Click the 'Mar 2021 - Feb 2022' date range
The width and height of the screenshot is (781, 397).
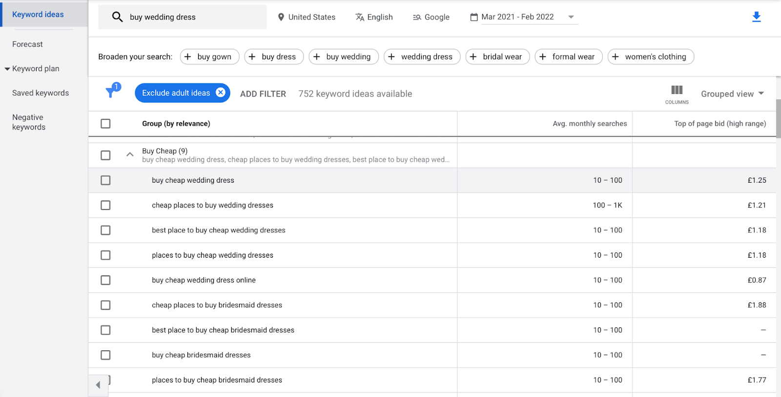pyautogui.click(x=517, y=17)
